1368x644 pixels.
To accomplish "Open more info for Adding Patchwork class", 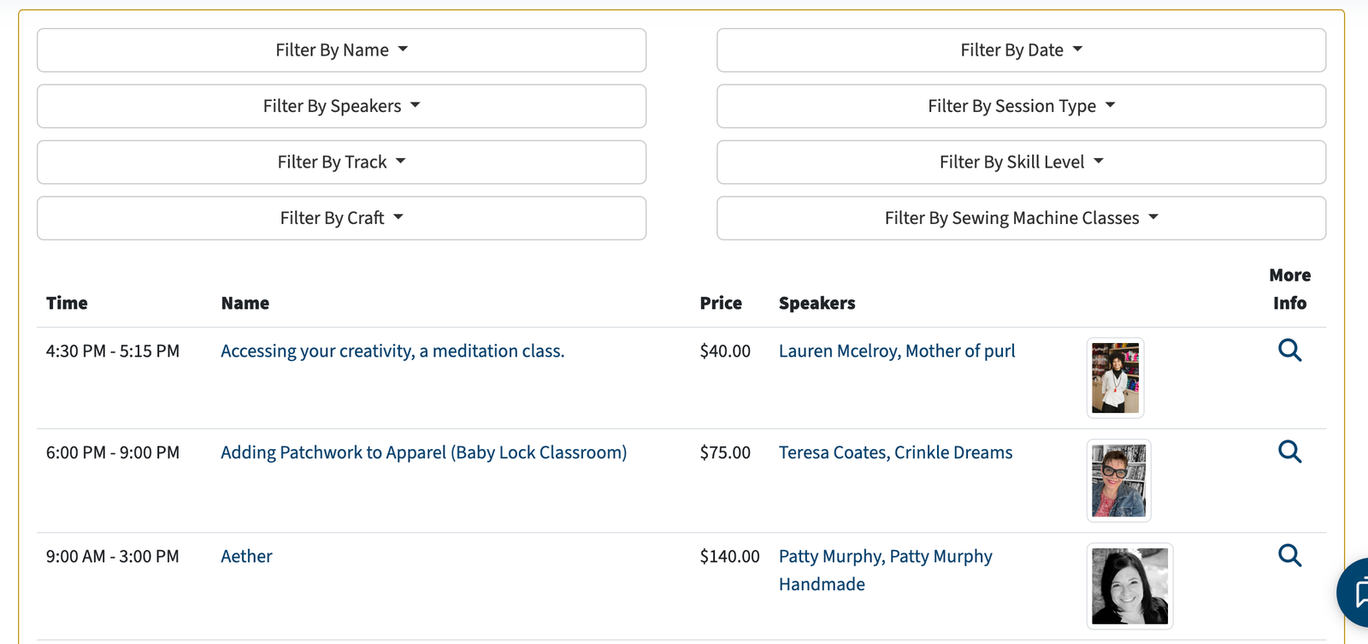I will click(x=1289, y=452).
